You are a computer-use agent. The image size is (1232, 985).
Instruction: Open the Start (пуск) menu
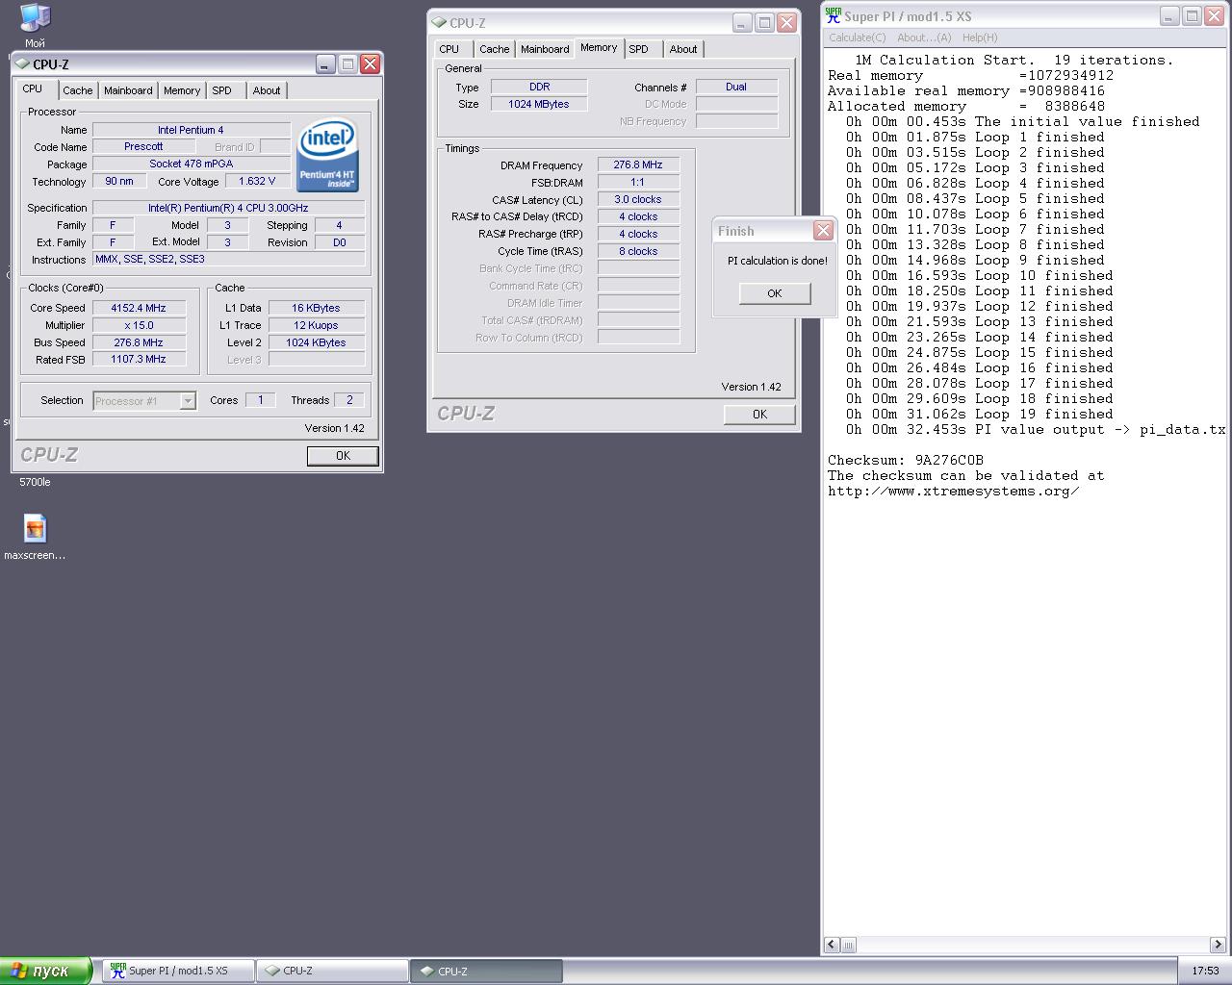pyautogui.click(x=45, y=971)
